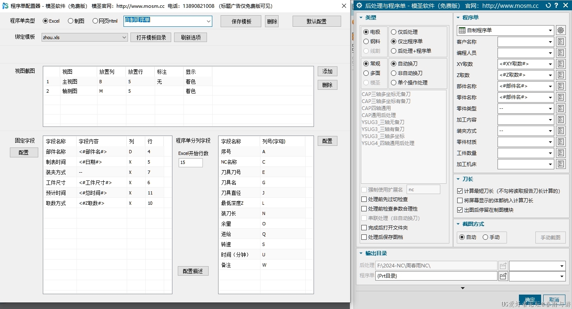Select 制图 program sheet type
This screenshot has width=572, height=309.
coord(76,21)
